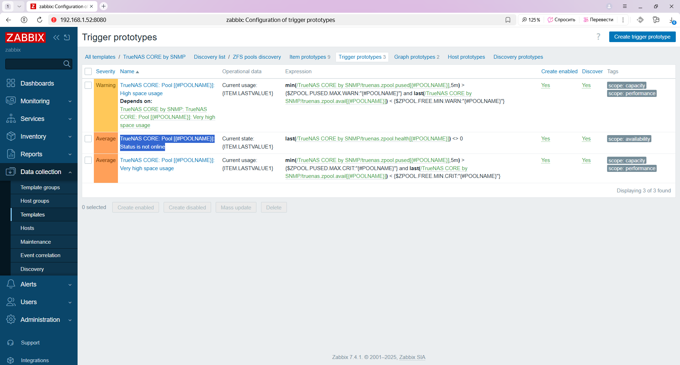Reload the page in browser
The image size is (680, 365).
tap(40, 20)
